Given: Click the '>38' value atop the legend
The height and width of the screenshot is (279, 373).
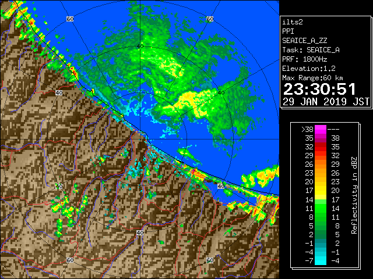Looking at the screenshot, I should click(x=307, y=130).
